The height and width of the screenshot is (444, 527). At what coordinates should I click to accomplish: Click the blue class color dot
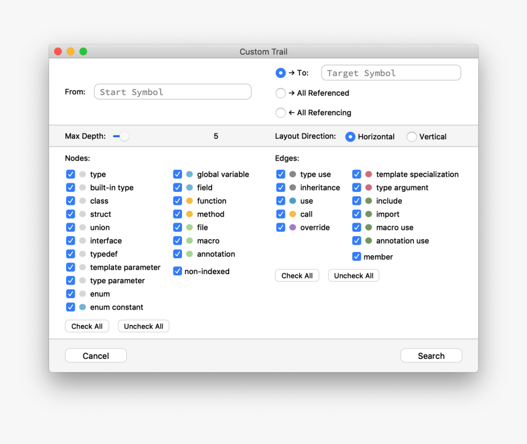[83, 201]
